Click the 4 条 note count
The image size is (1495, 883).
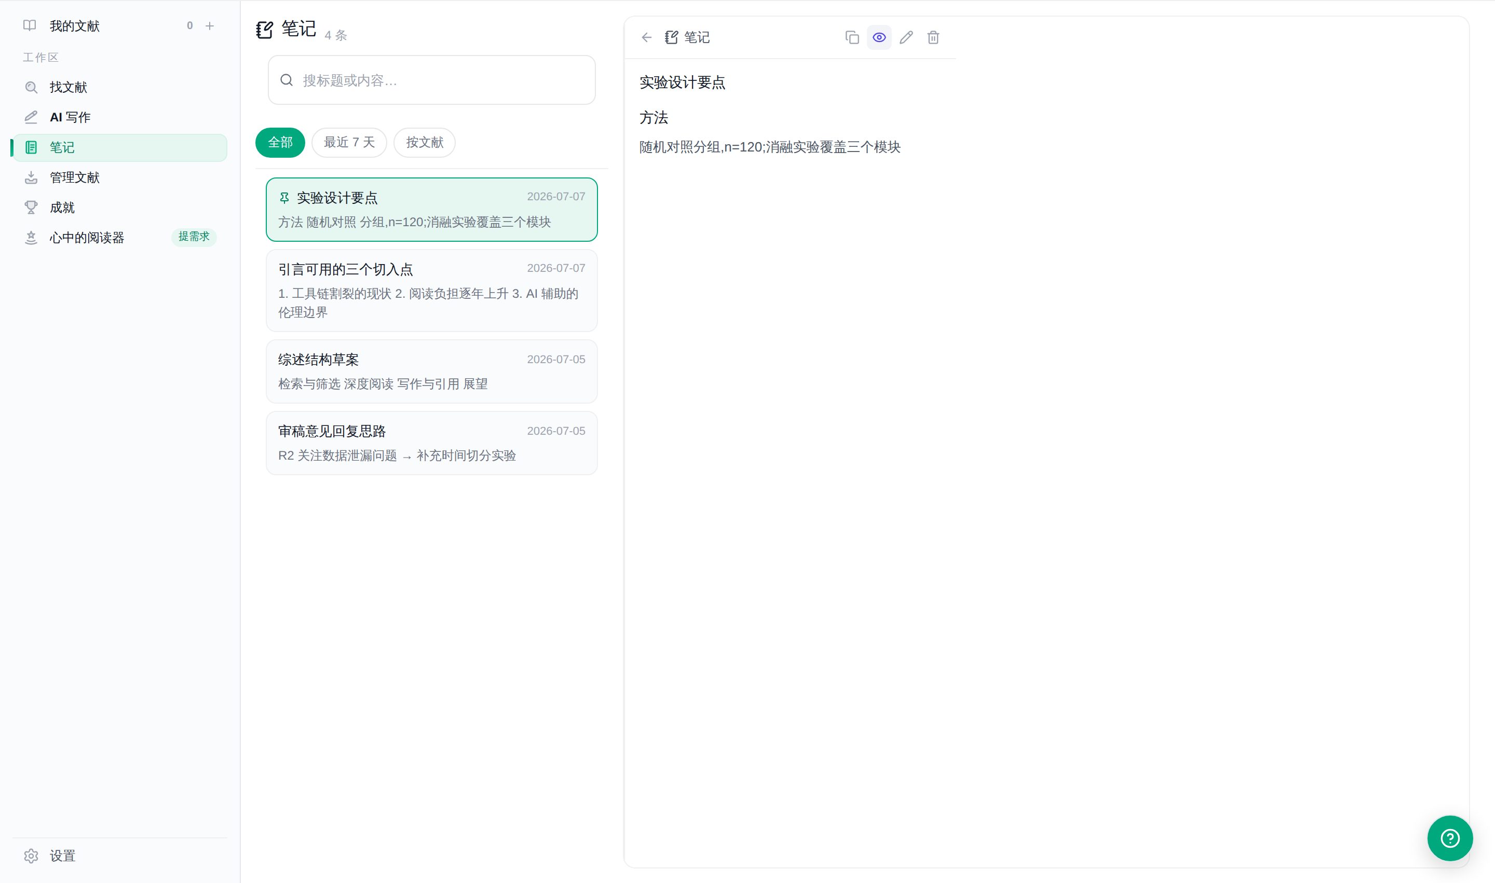(336, 35)
